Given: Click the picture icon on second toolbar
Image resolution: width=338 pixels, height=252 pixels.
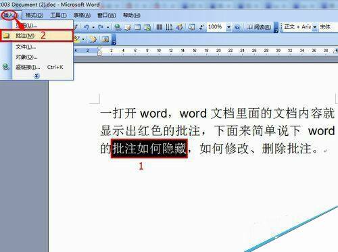Looking at the screenshot, I should pyautogui.click(x=105, y=39).
